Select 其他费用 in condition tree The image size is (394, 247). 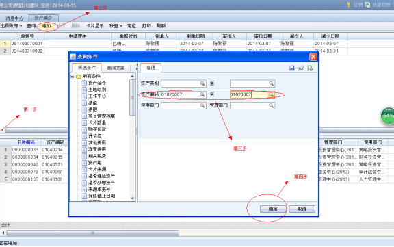[97, 142]
